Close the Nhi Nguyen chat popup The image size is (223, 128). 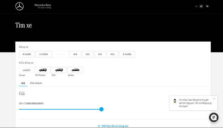tap(214, 98)
